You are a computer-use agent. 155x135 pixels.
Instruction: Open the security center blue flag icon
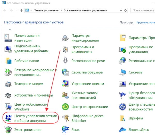pos(122,95)
